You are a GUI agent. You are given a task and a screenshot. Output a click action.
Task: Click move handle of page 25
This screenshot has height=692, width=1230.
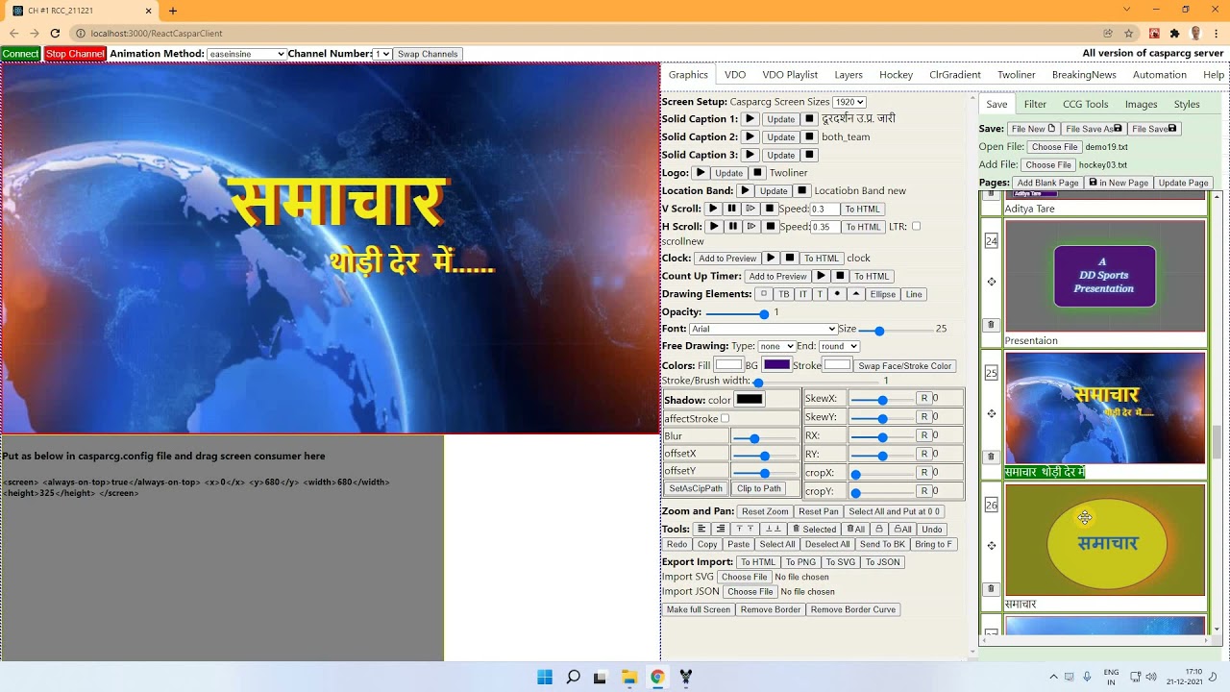pos(992,414)
